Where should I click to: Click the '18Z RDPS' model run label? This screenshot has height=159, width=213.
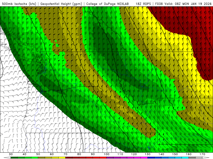tap(143, 4)
